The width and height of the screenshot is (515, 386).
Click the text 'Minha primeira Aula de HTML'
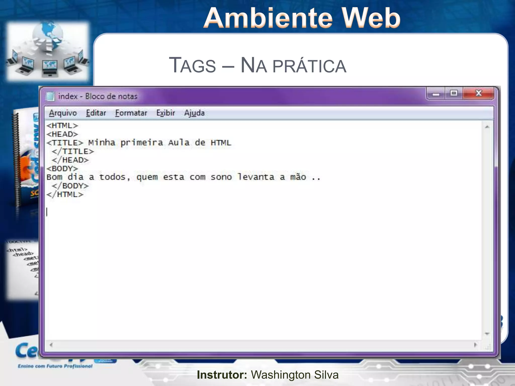(159, 143)
